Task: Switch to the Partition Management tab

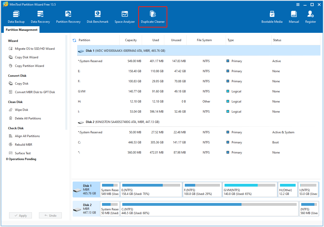Action: pyautogui.click(x=21, y=30)
